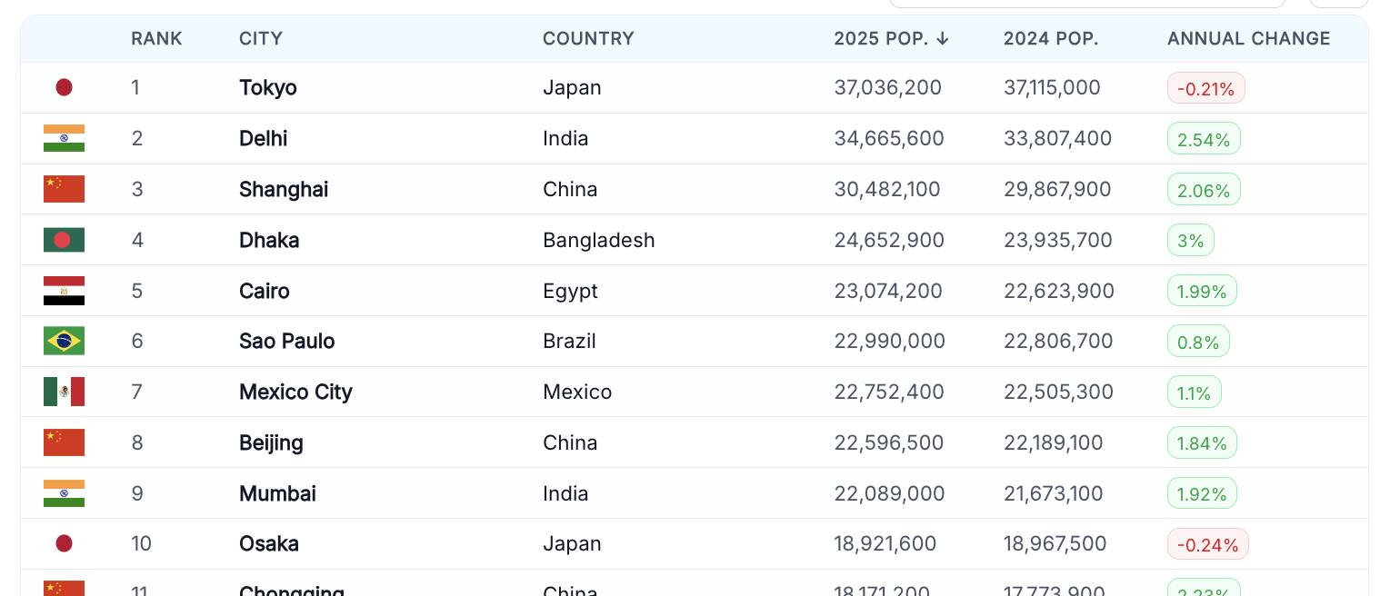Open the Beijing city link
Screen dimensions: 1380x596
pos(271,443)
